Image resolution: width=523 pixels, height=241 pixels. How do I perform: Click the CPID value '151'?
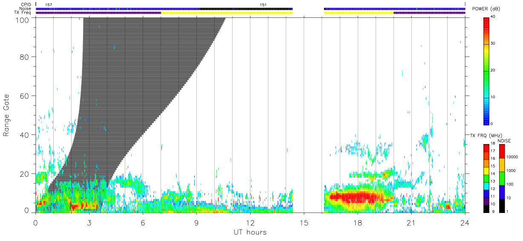[x=263, y=4]
